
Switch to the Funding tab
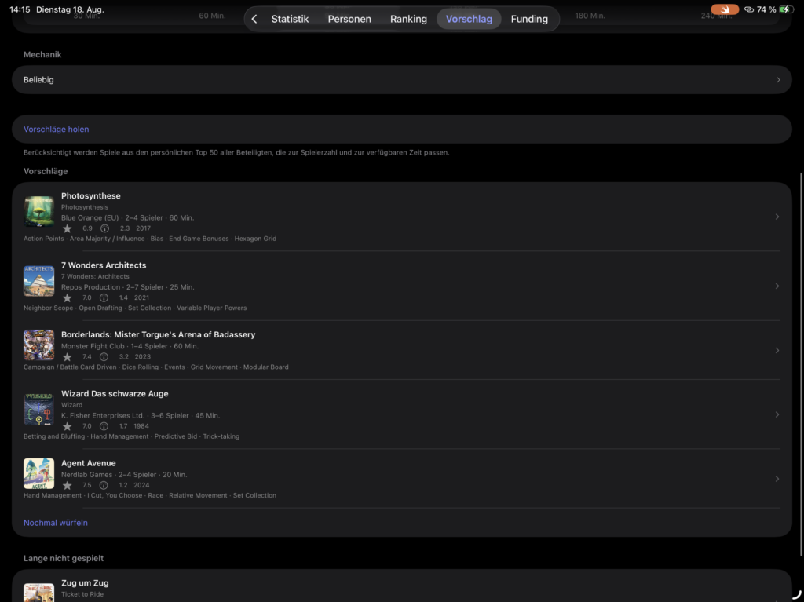coord(529,19)
